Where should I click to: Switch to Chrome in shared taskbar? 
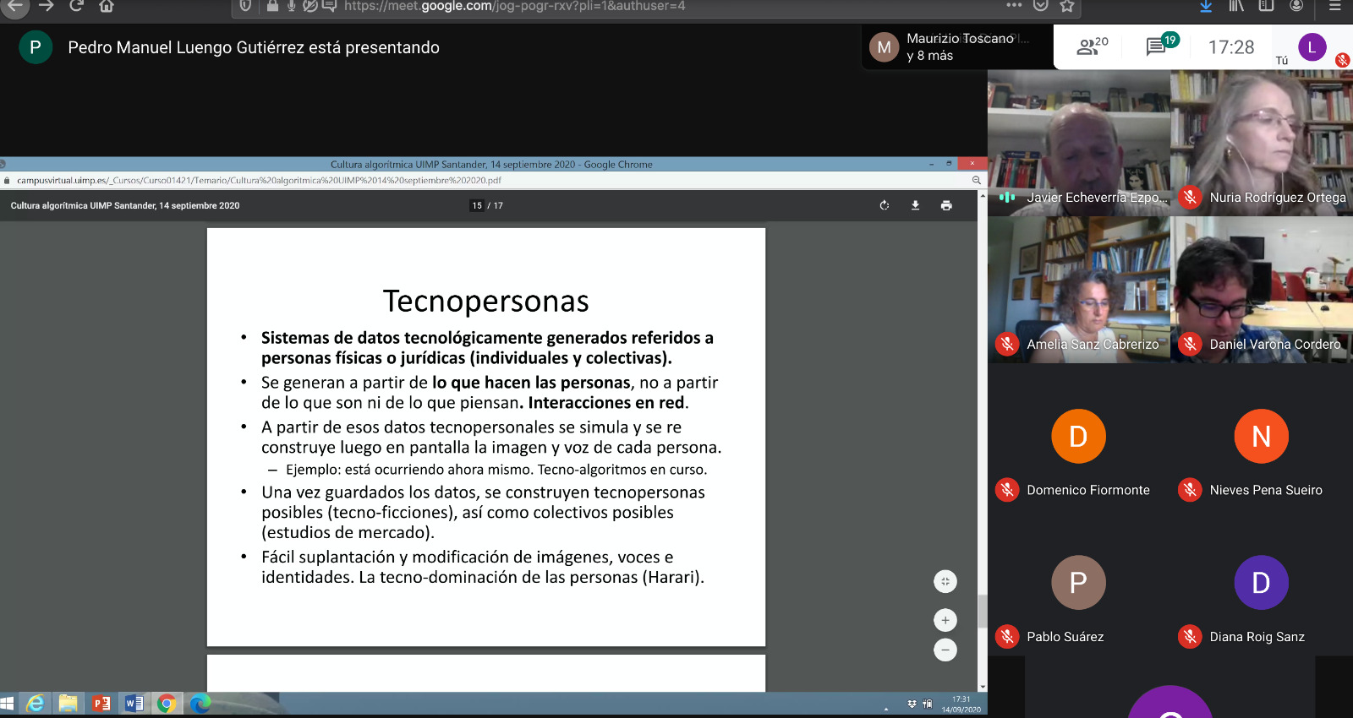coord(167,703)
